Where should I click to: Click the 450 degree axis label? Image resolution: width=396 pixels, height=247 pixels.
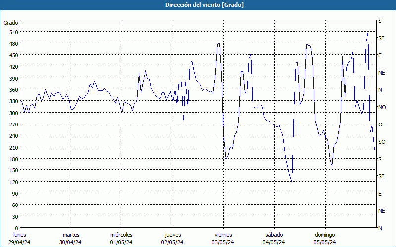tap(14, 55)
